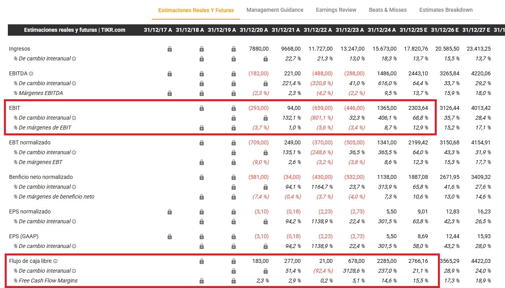Click the Ingresos row label

pos(20,49)
